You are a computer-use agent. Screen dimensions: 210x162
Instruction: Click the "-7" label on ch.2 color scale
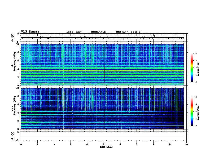195,126
